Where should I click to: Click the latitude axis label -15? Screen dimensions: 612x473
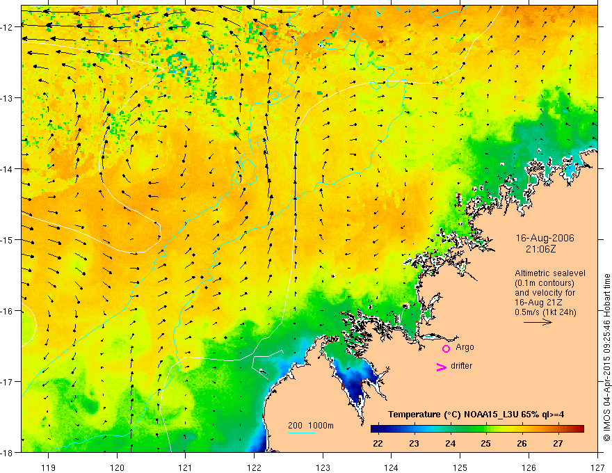tap(7, 239)
